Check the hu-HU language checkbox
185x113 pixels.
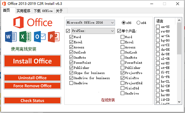coord(158,95)
